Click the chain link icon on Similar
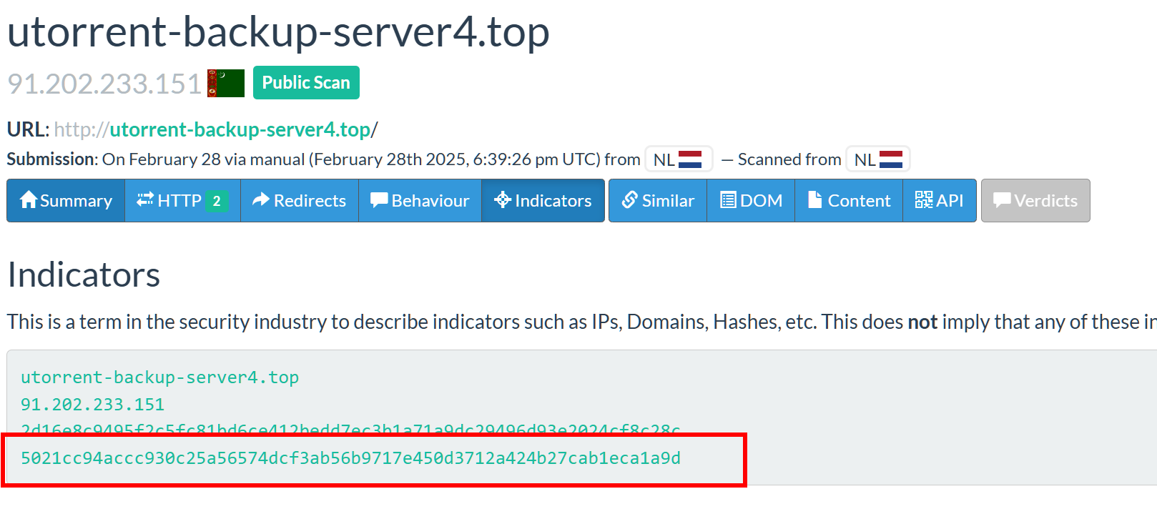Viewport: 1157px width, 509px height. point(629,199)
